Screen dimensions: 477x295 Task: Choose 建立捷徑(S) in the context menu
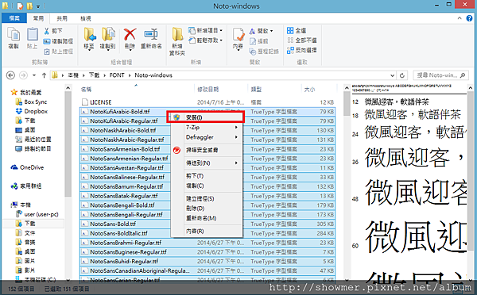click(207, 198)
